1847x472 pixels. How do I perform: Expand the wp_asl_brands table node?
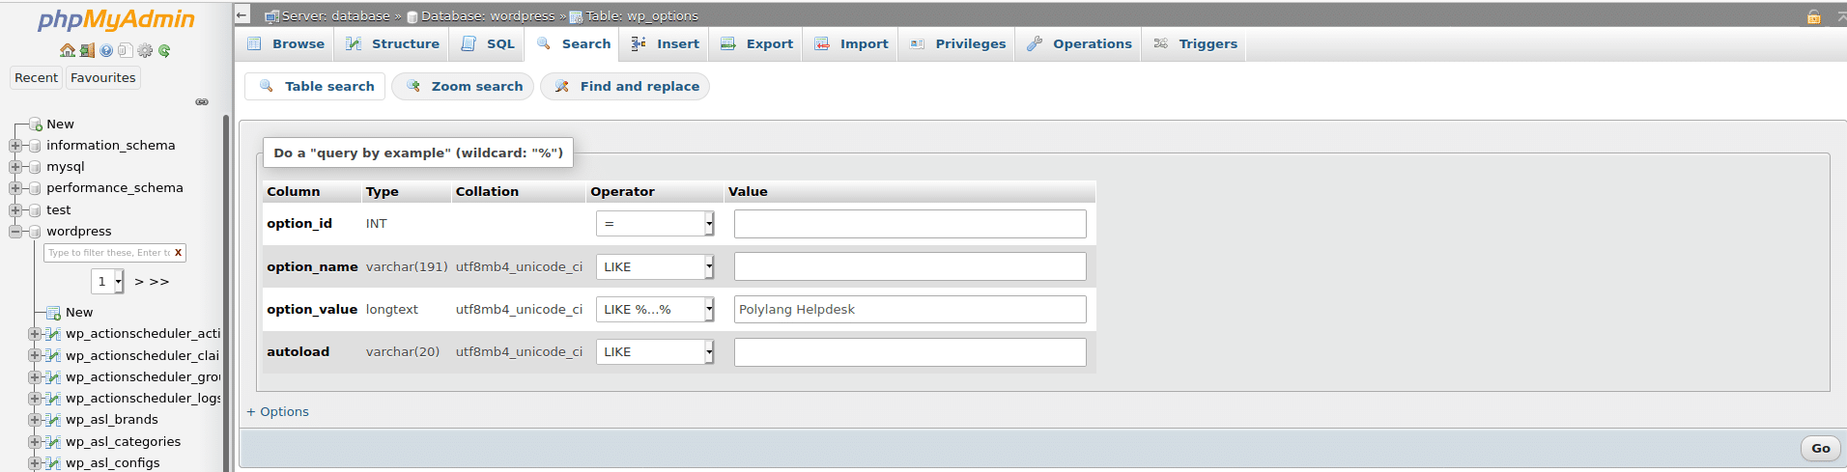pos(34,420)
